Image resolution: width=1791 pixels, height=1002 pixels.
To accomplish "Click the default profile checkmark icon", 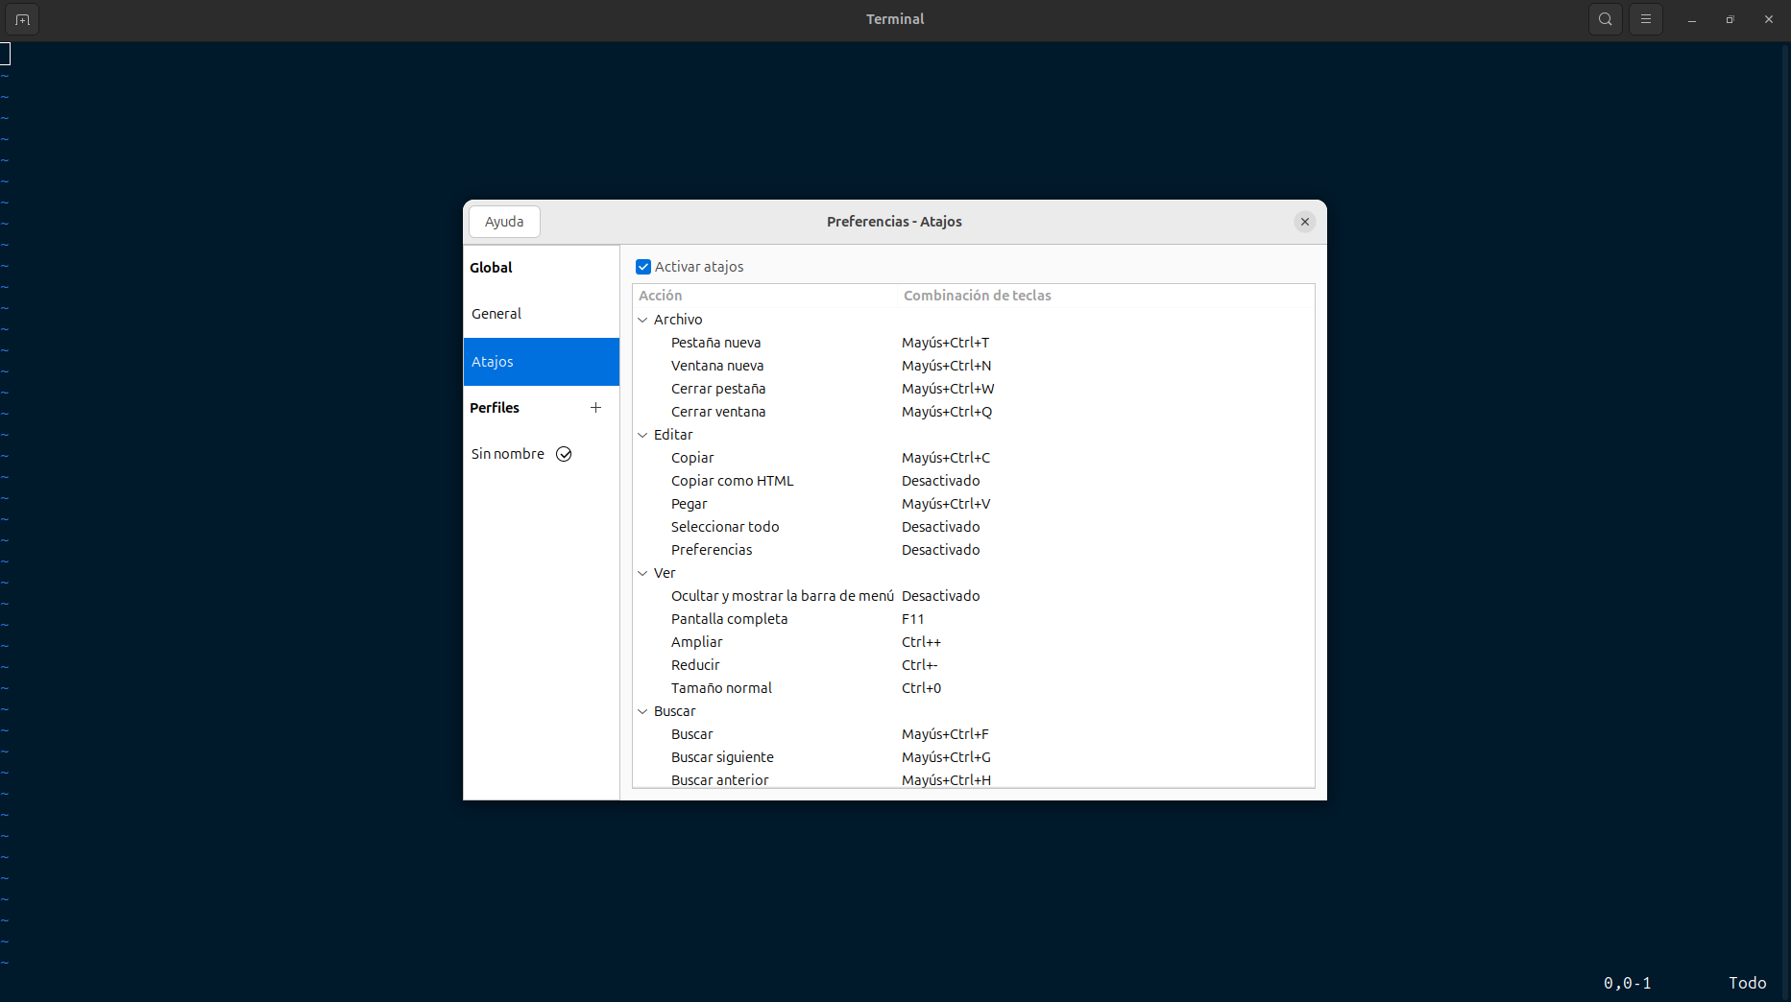I will pyautogui.click(x=564, y=454).
